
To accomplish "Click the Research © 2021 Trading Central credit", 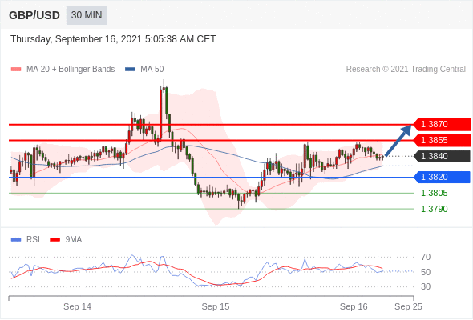I will 406,70.
